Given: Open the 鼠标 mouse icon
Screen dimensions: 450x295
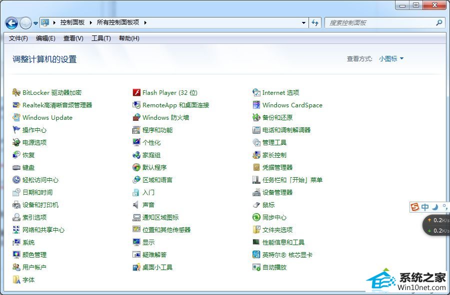Looking at the screenshot, I should click(x=256, y=205).
